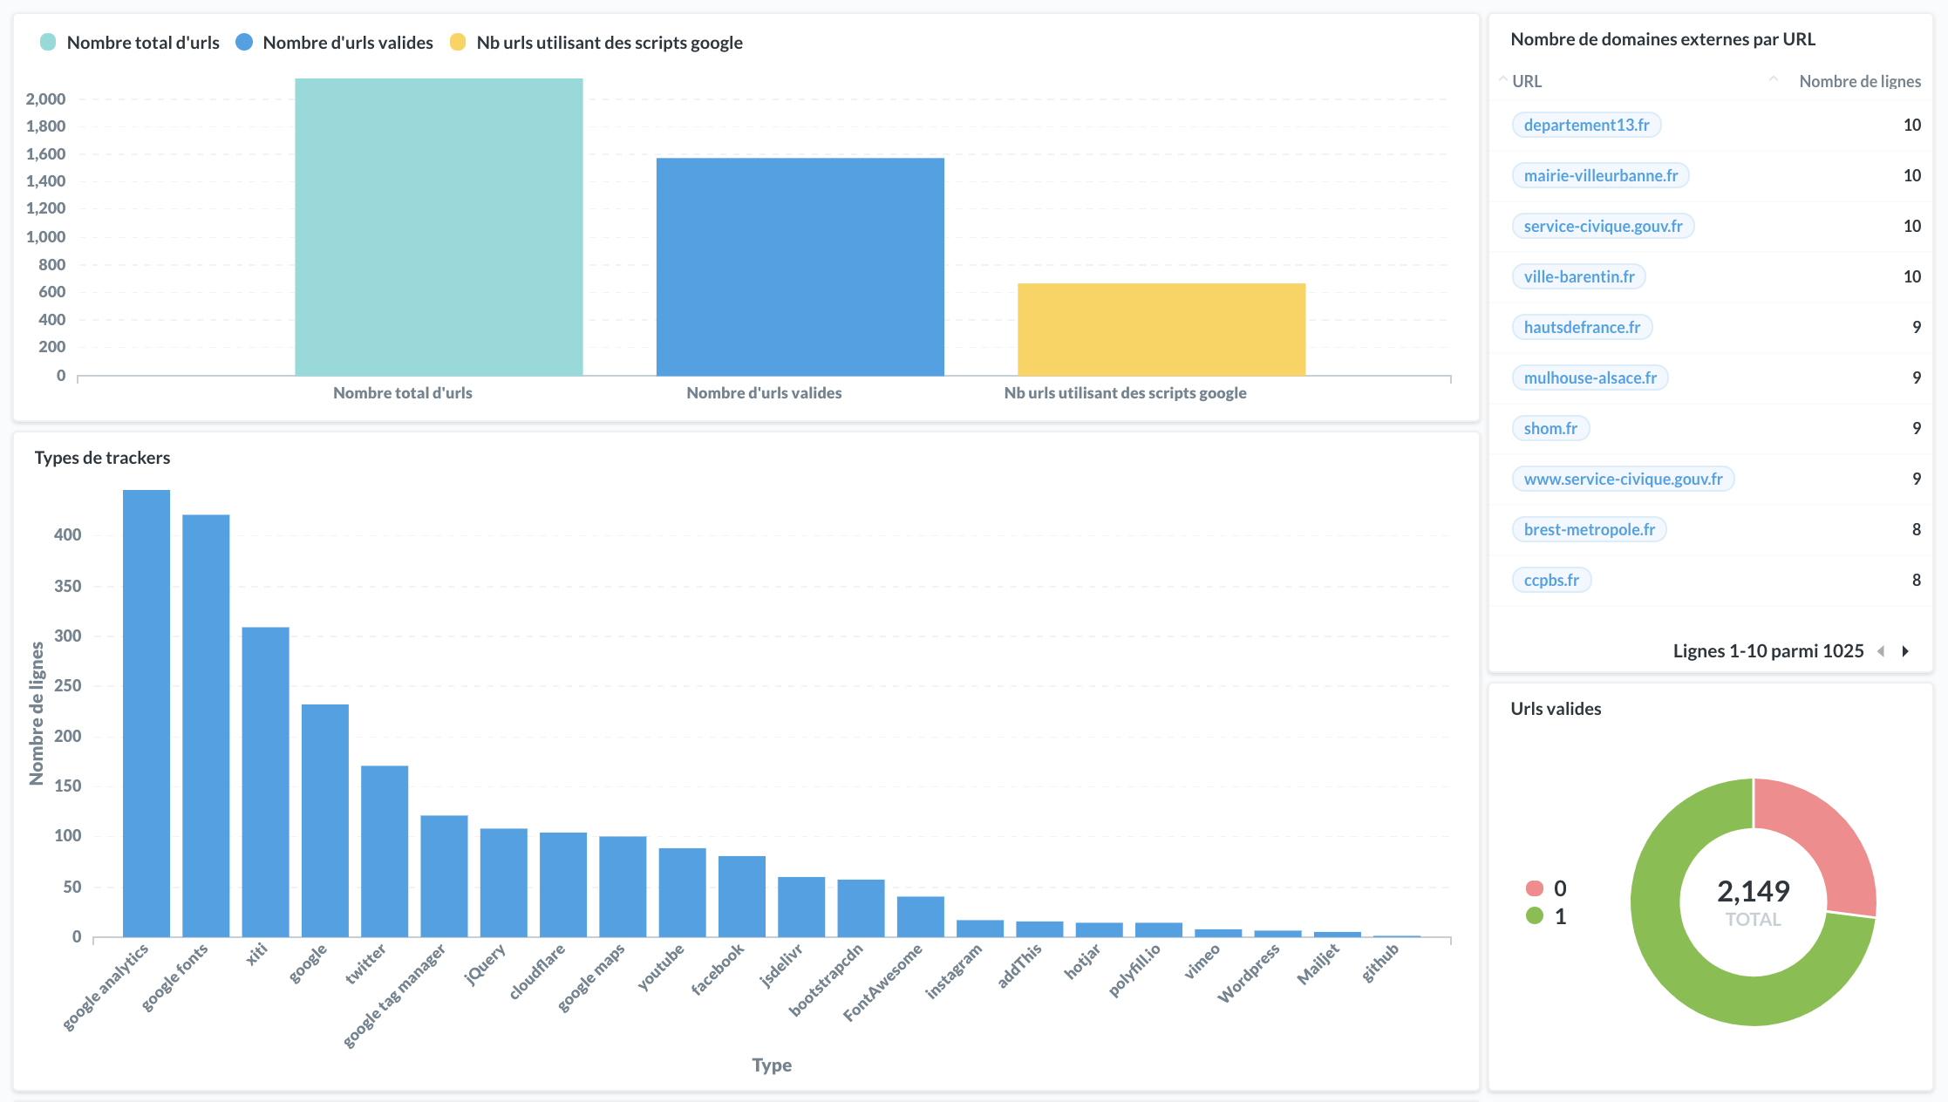The width and height of the screenshot is (1948, 1102).
Task: Sort table by the URL column header
Action: (x=1527, y=81)
